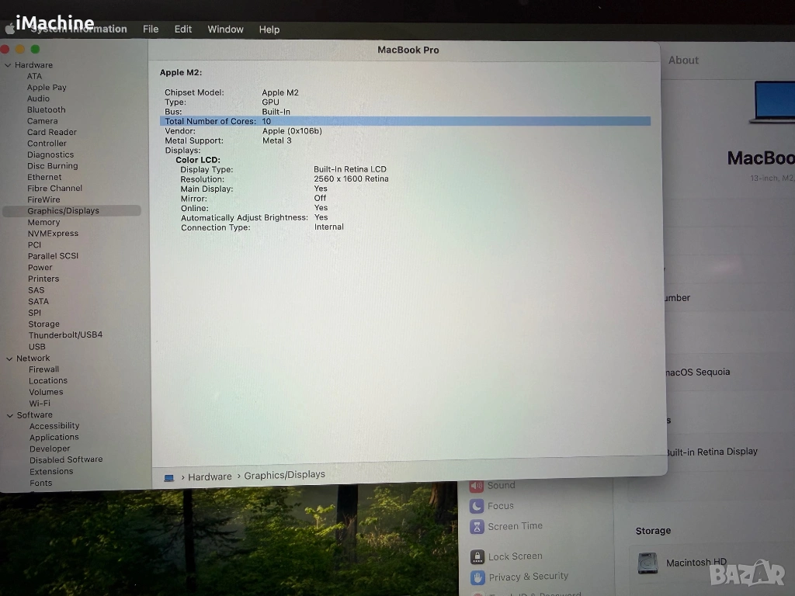
Task: Open the Apple menu icon
Action: pos(10,29)
